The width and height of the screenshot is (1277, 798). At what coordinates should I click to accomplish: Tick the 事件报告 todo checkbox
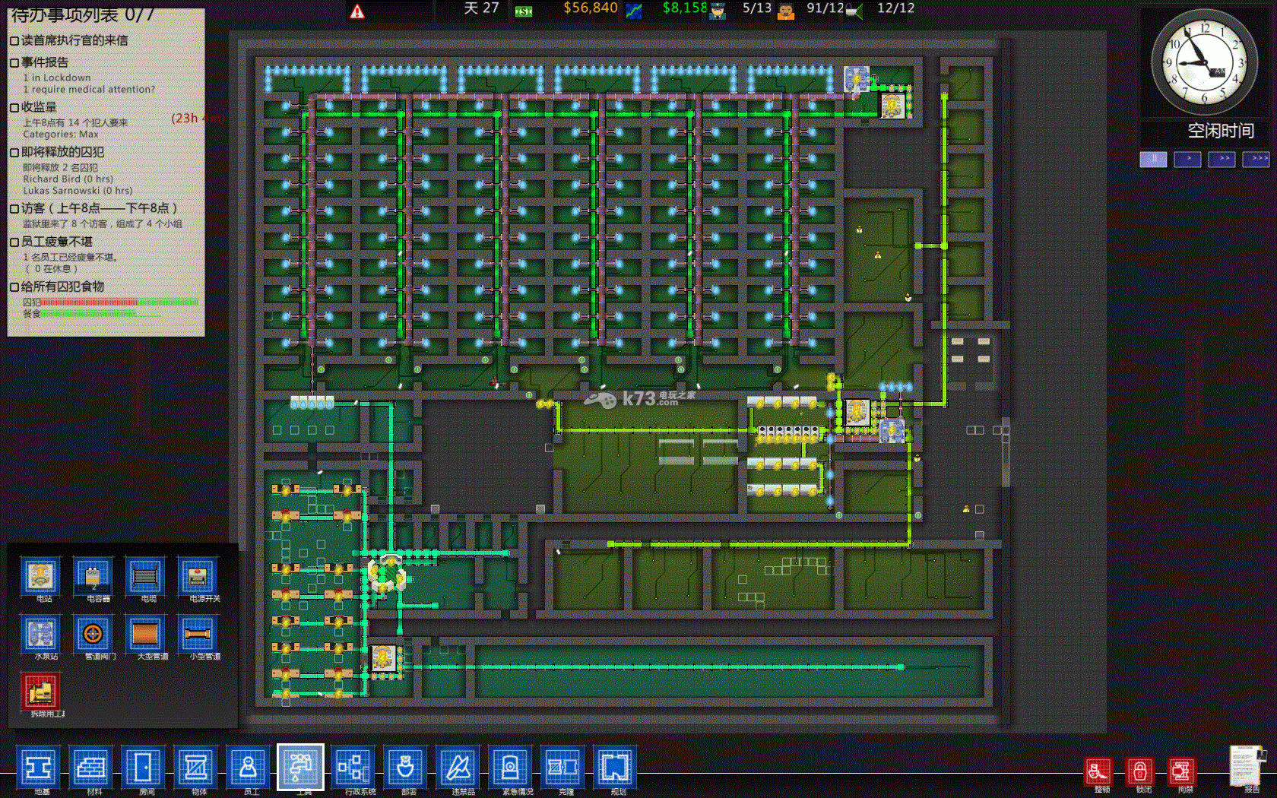pyautogui.click(x=14, y=63)
